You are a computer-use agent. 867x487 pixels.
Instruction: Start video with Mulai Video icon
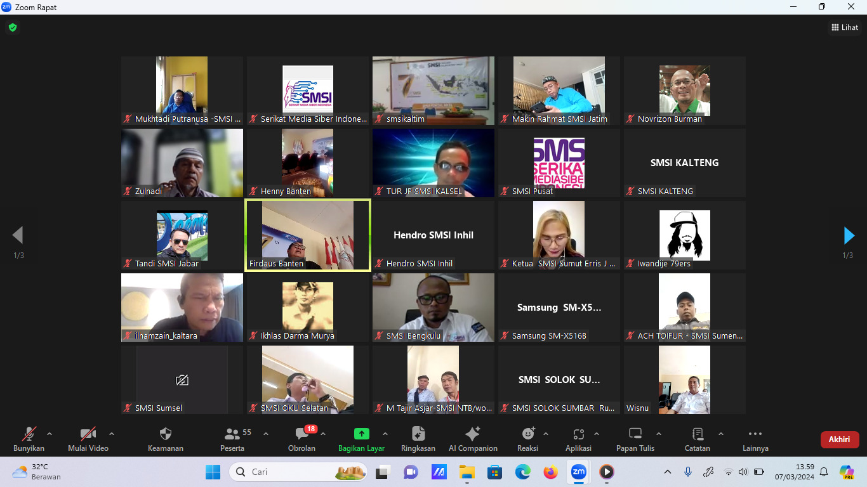point(88,434)
